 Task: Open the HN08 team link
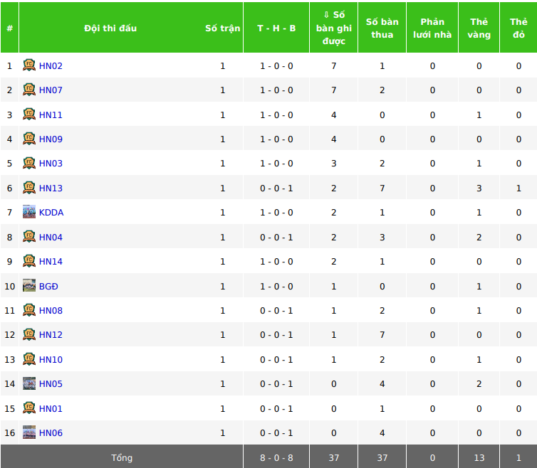(51, 311)
